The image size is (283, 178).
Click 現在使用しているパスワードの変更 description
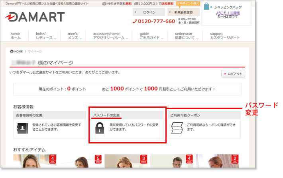(134, 127)
